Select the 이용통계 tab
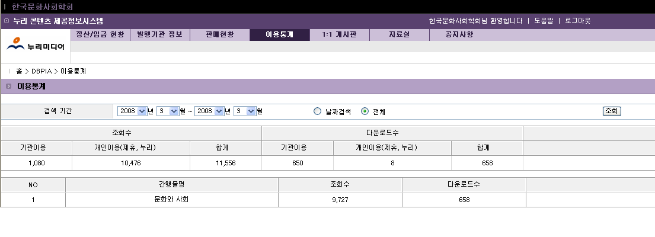Screen dimensions: 655x237 click(x=279, y=35)
